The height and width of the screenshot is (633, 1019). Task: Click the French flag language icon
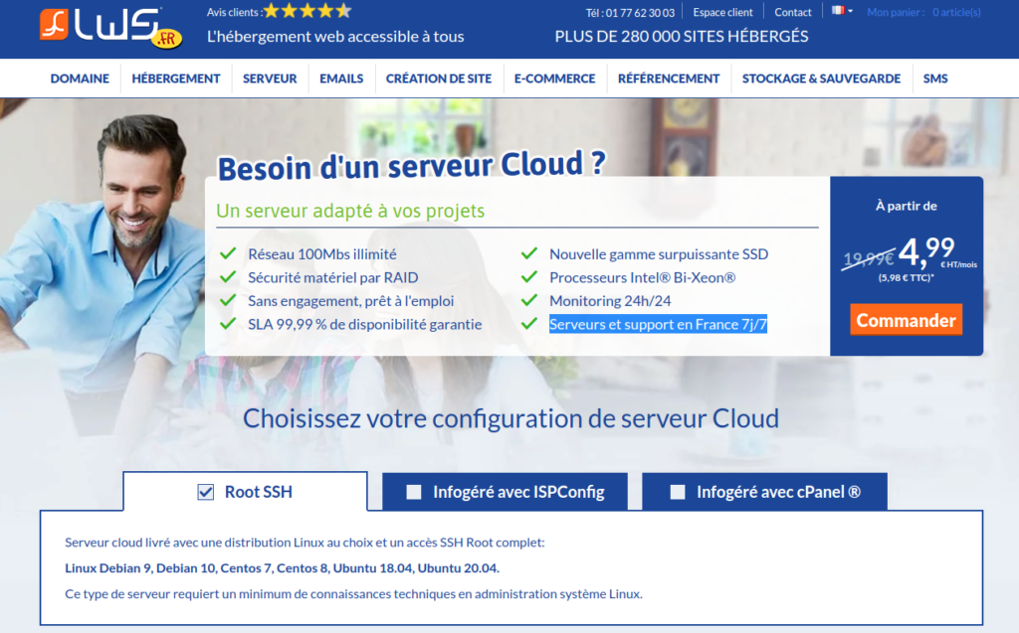(838, 10)
